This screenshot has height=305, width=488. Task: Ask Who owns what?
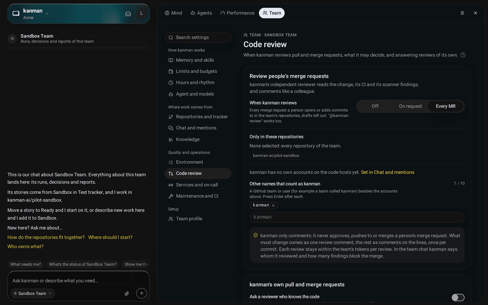(x=25, y=246)
